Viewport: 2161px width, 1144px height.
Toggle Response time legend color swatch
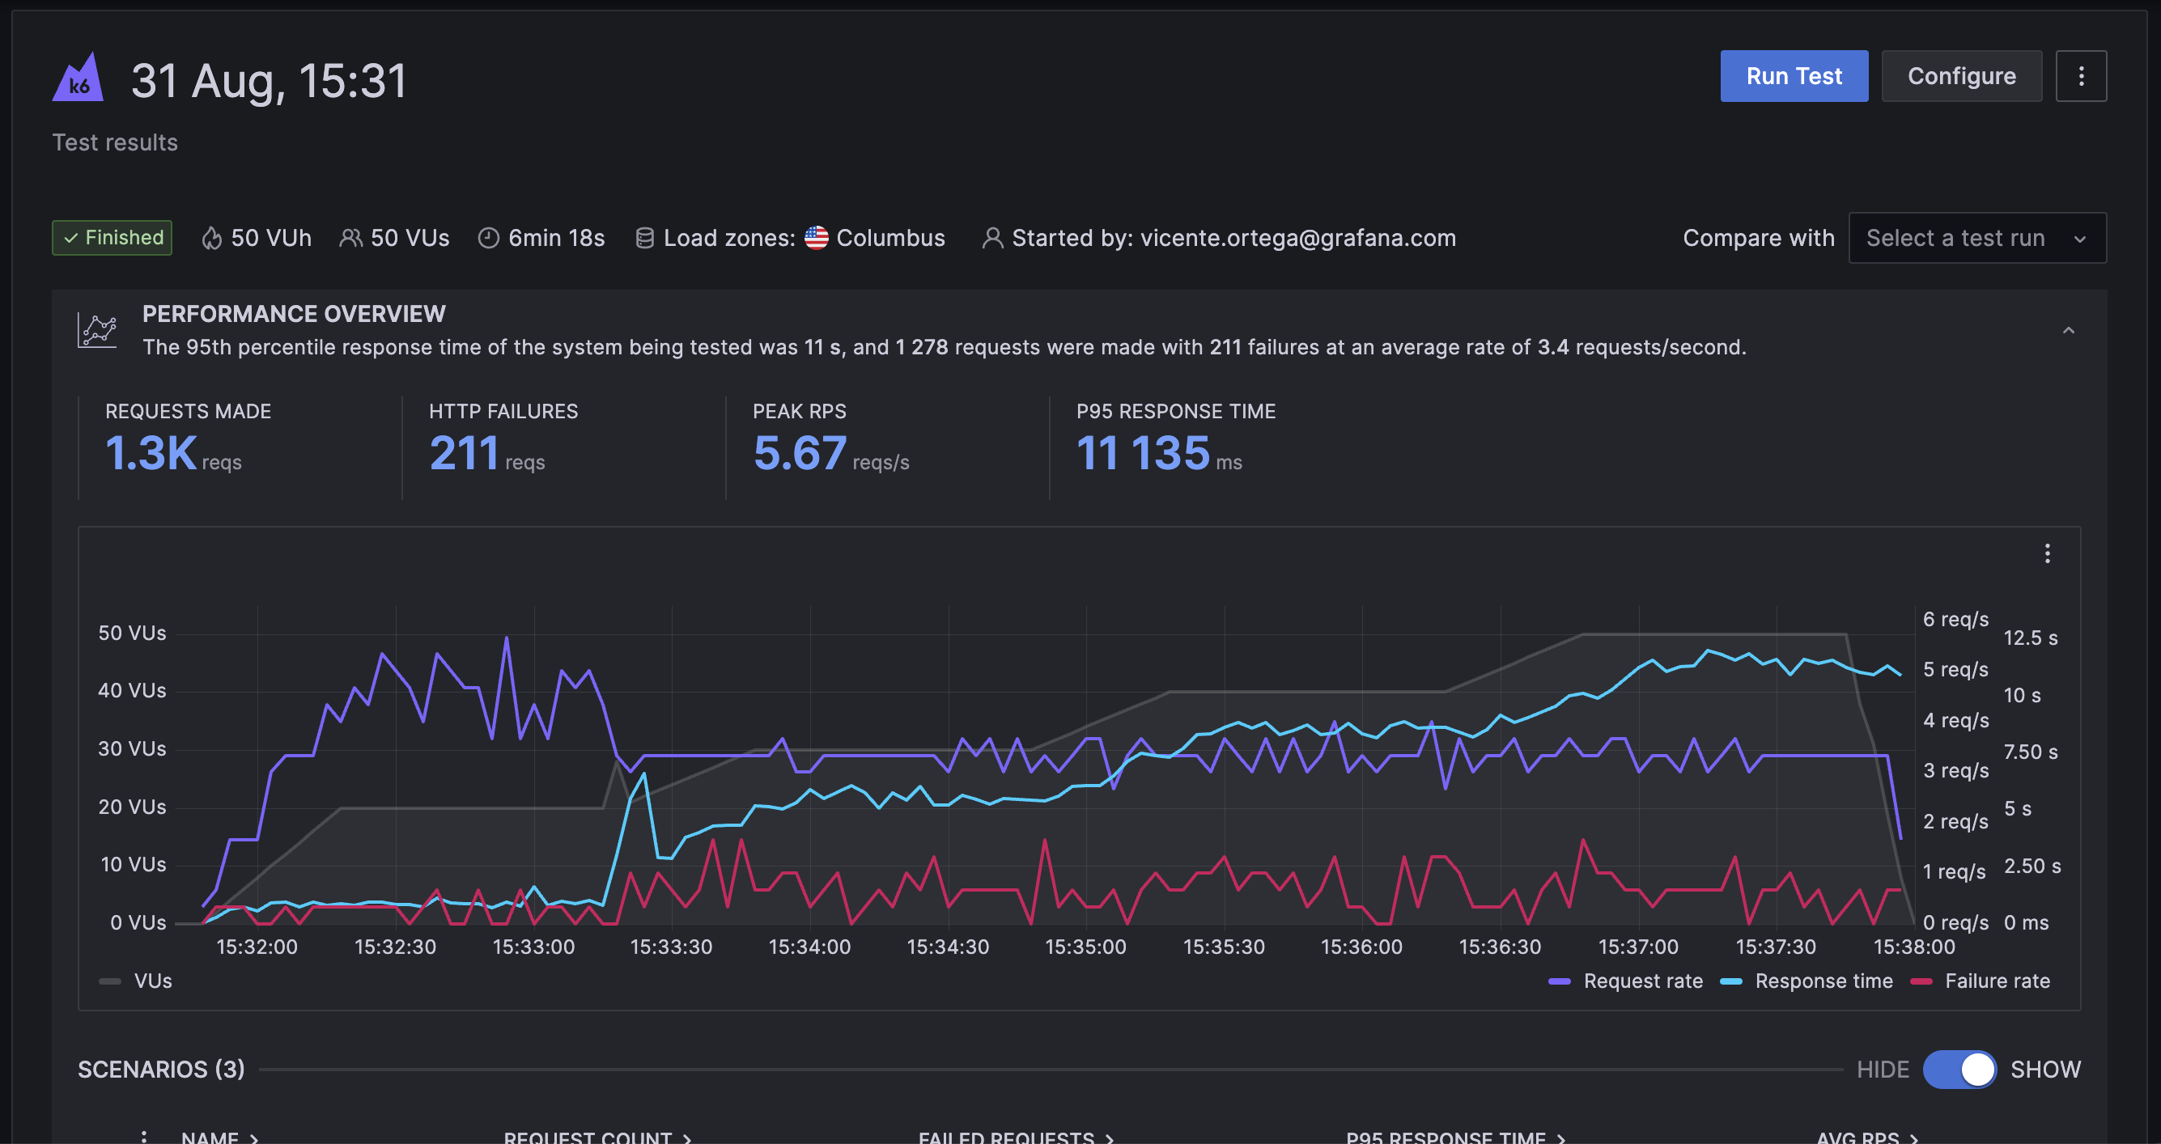tap(1730, 981)
